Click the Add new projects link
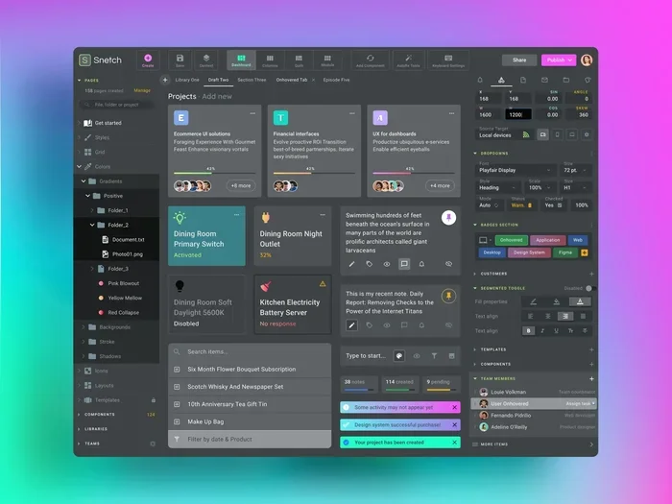 point(217,96)
